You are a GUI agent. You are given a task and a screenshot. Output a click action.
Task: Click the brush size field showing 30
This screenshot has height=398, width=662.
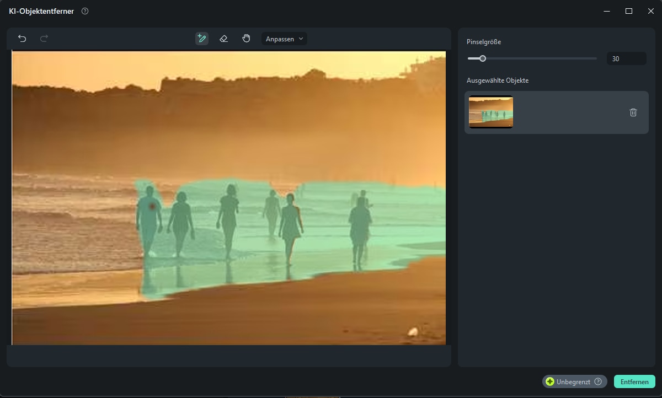click(x=626, y=58)
